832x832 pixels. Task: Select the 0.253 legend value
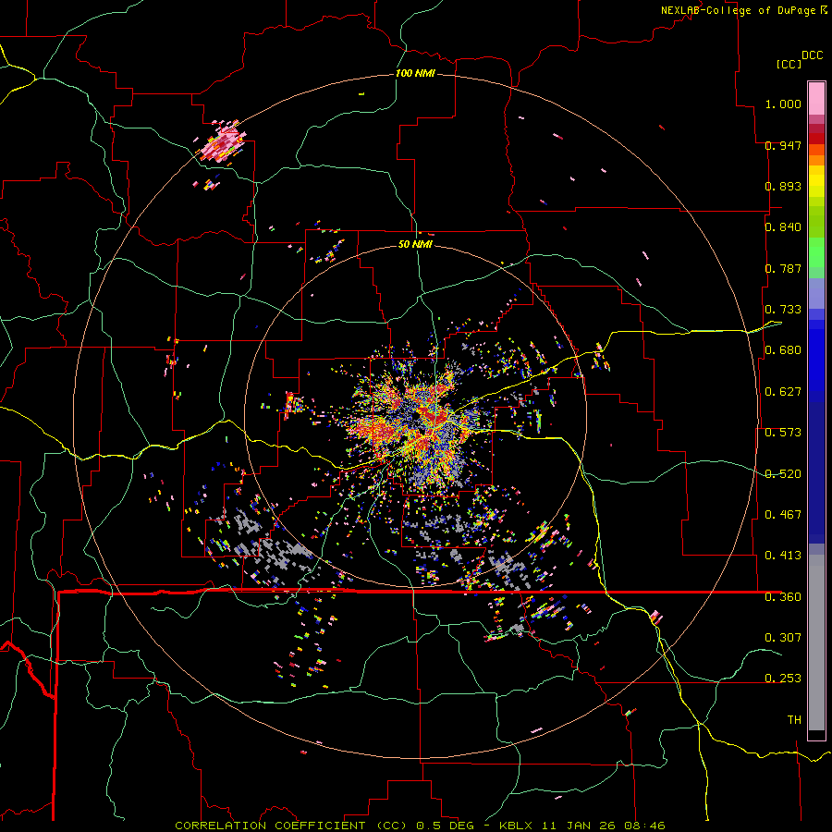coord(783,679)
